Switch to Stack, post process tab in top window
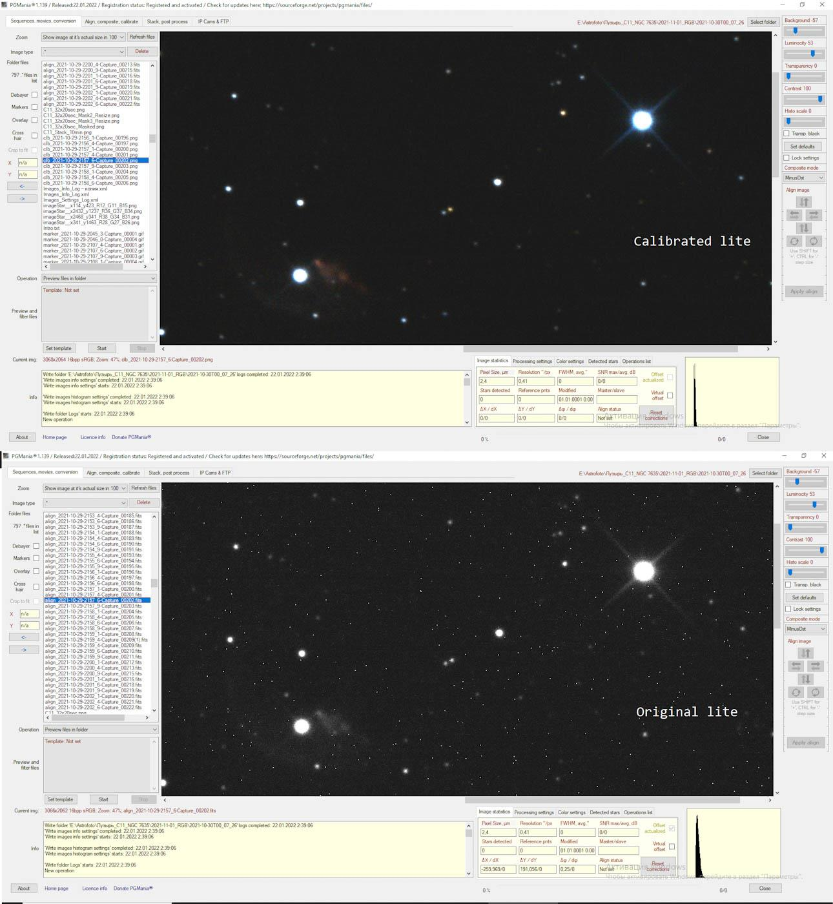The height and width of the screenshot is (904, 833). [x=167, y=21]
